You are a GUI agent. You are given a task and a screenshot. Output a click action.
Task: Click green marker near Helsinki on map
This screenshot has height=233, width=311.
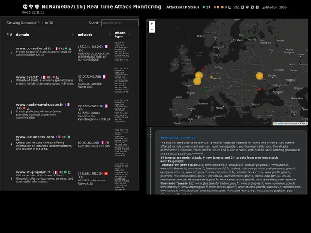[247, 38]
